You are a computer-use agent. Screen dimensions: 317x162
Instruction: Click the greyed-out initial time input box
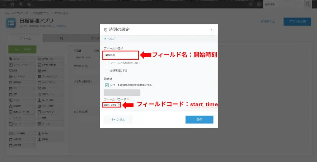(122, 92)
